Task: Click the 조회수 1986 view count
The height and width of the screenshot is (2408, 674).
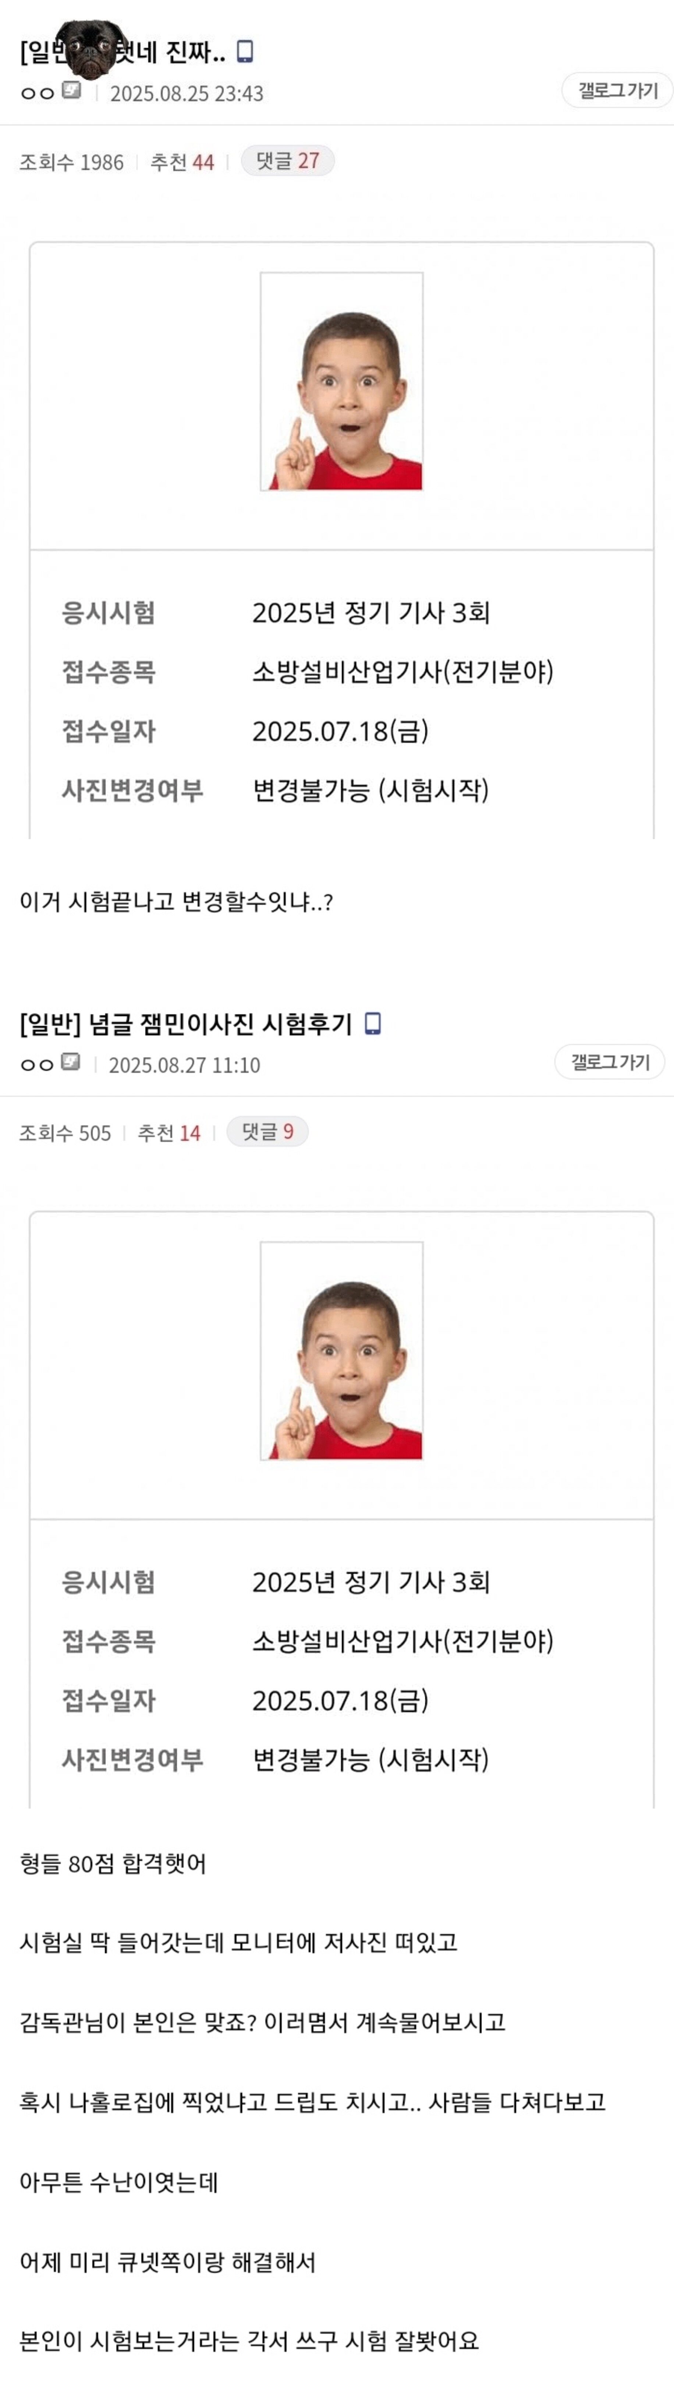Action: pyautogui.click(x=72, y=162)
